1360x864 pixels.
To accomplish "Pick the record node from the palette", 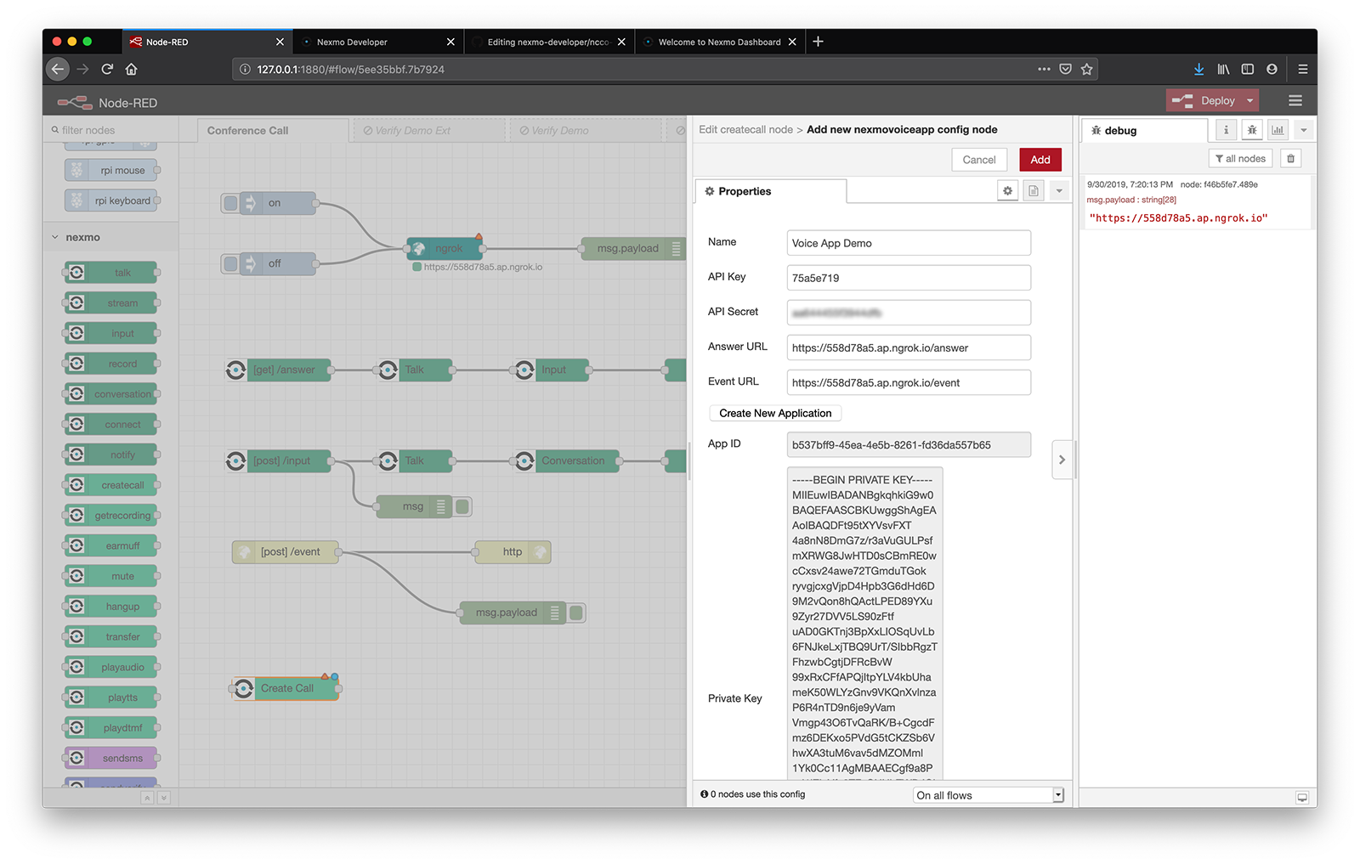I will click(x=110, y=364).
